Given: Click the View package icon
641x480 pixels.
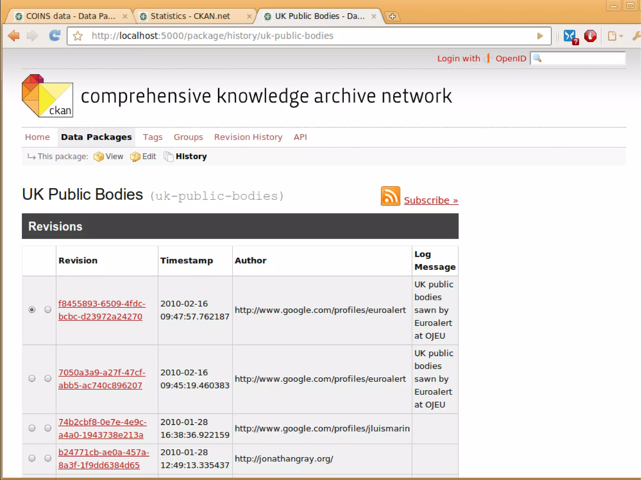Looking at the screenshot, I should (99, 156).
